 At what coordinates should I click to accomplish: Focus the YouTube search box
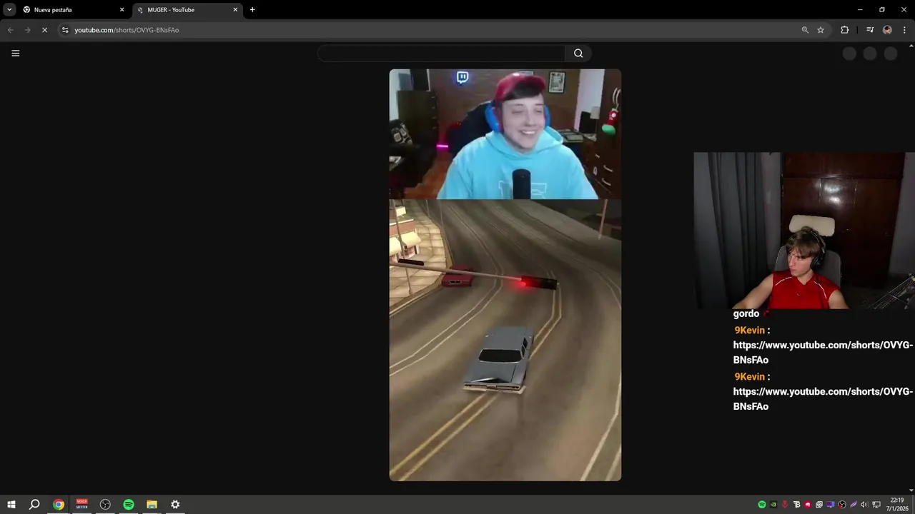pos(441,53)
